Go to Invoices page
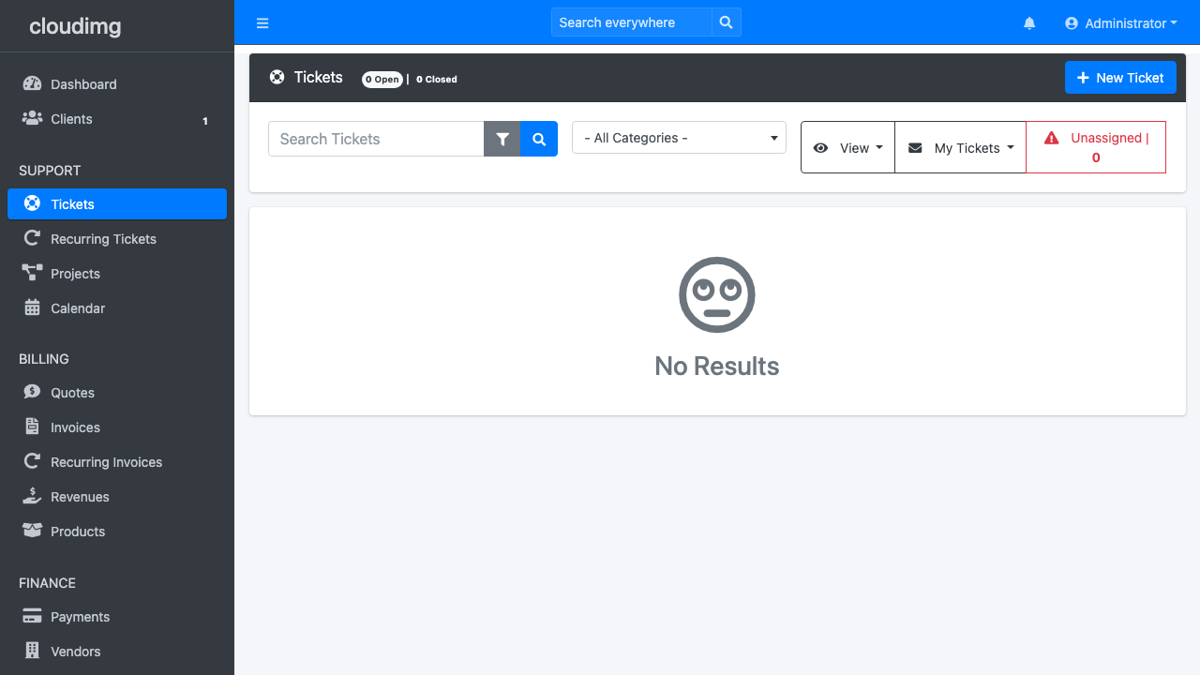 (x=117, y=427)
